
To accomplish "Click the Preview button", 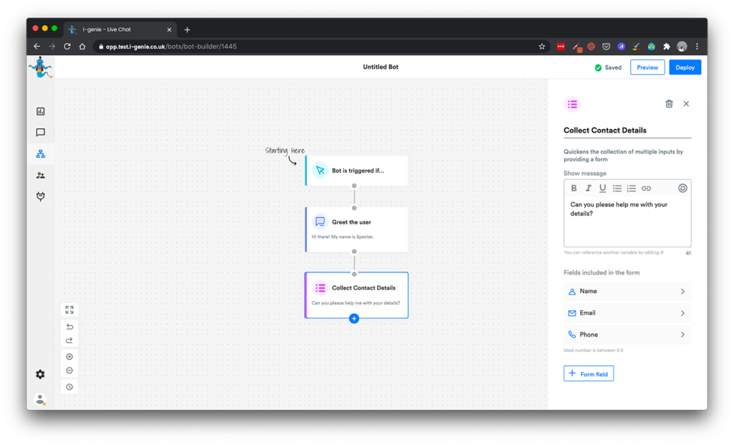I will point(647,67).
